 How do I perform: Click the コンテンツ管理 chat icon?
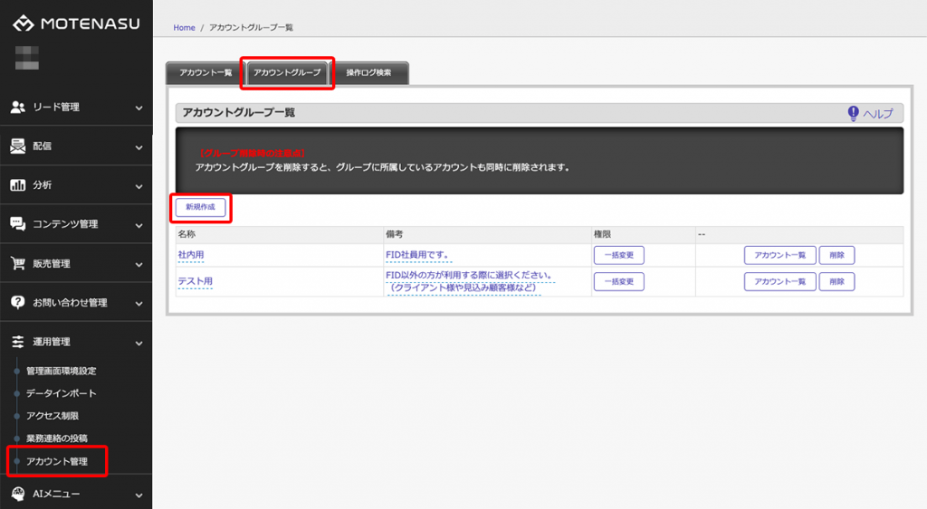tap(17, 224)
